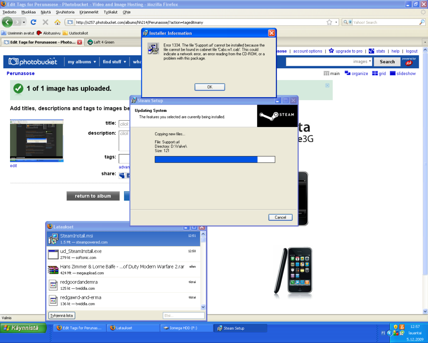Dismiss the upload notification with its X
Viewport: 428px width, 343px height.
327,85
